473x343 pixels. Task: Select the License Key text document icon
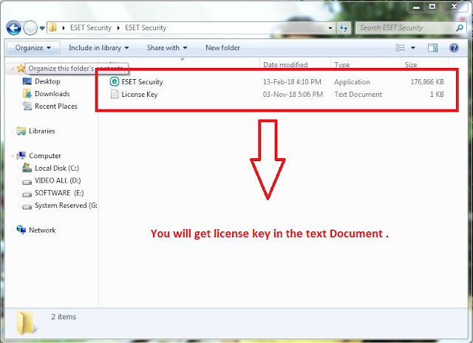coord(115,94)
